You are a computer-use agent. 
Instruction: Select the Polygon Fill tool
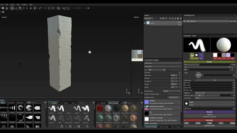pos(23,8)
